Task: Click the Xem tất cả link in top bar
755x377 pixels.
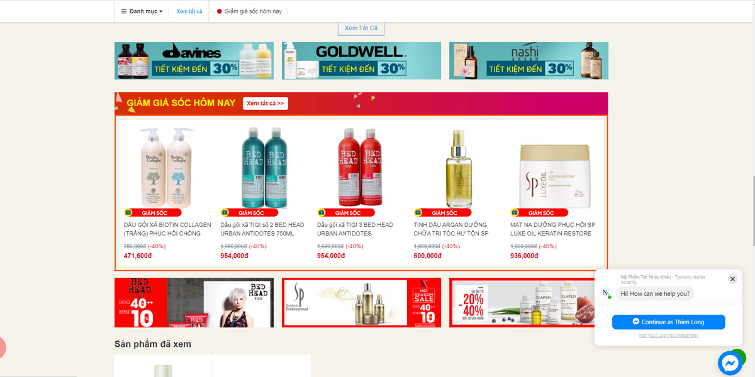Action: [x=189, y=11]
